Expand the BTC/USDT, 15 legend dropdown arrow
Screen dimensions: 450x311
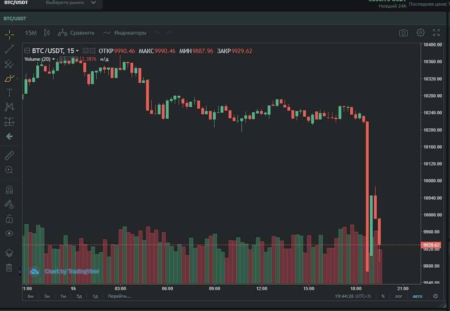(77, 51)
